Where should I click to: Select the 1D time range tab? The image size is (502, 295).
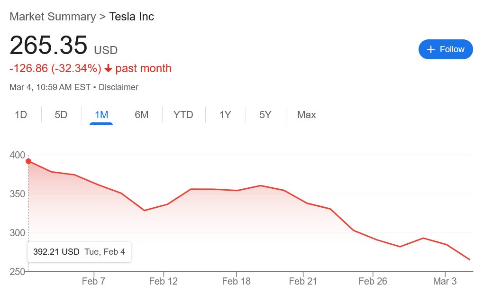[x=21, y=115]
